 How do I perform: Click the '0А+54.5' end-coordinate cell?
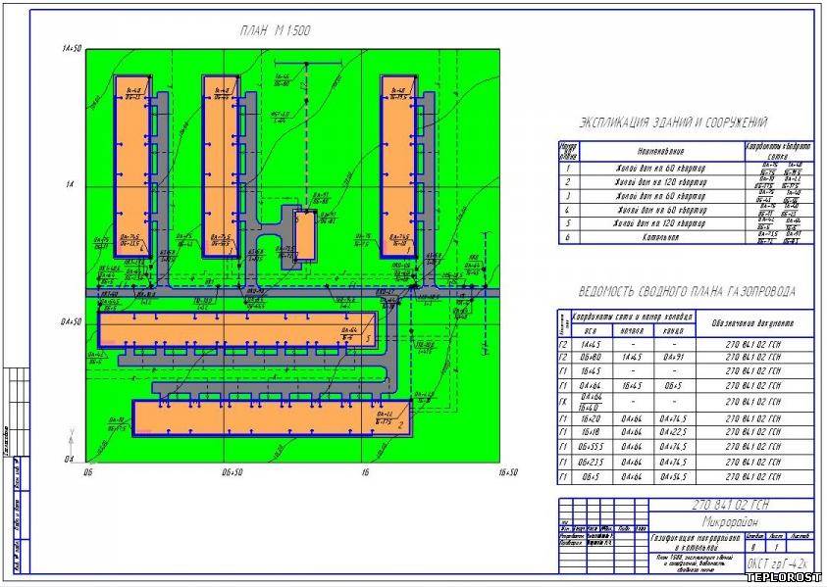(x=674, y=477)
